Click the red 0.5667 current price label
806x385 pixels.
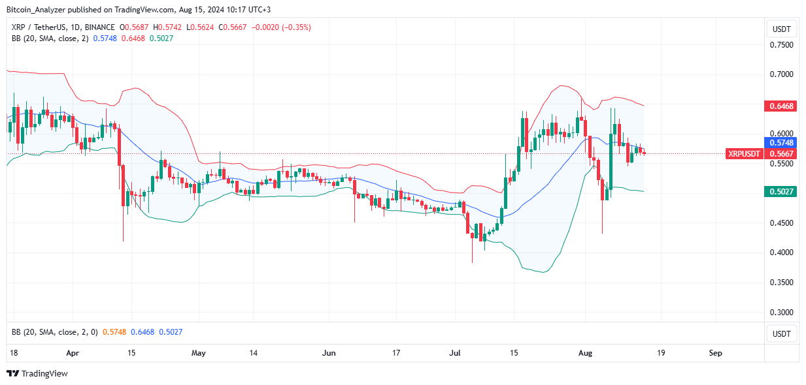pos(781,154)
